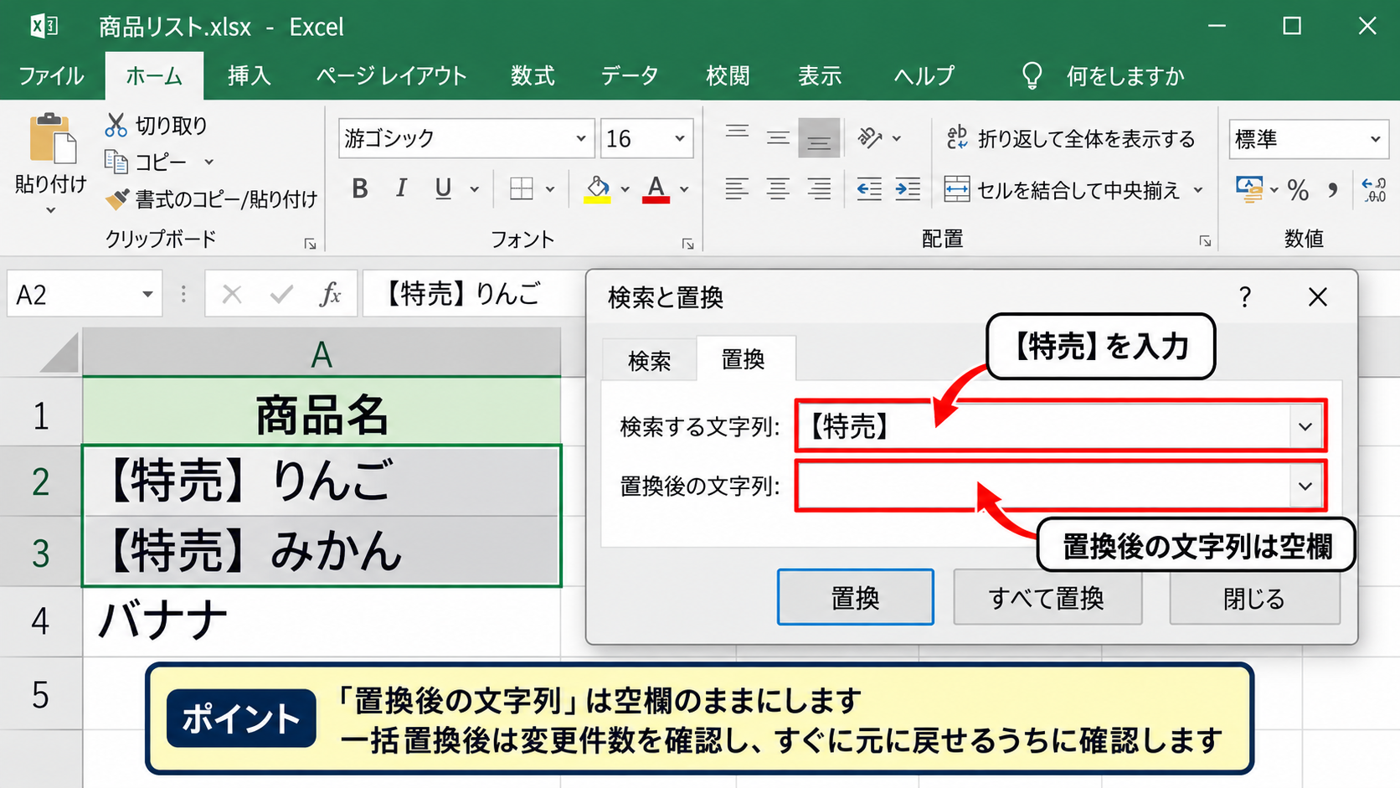Select column A header

[322, 354]
